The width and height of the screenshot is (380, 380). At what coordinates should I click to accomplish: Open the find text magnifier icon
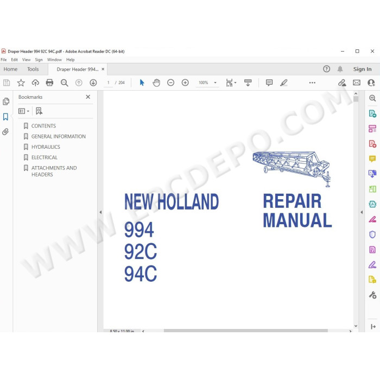64,83
